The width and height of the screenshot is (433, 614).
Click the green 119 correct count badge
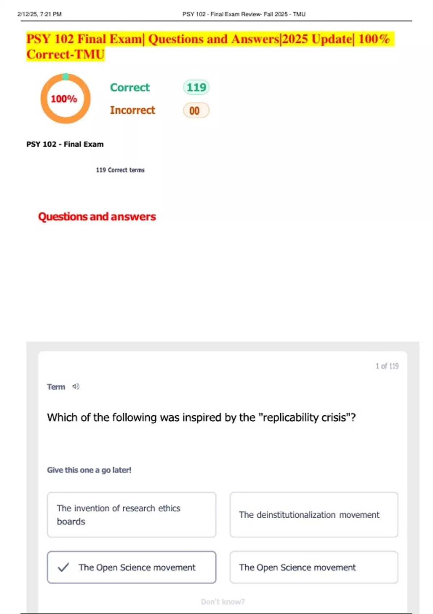click(x=196, y=87)
